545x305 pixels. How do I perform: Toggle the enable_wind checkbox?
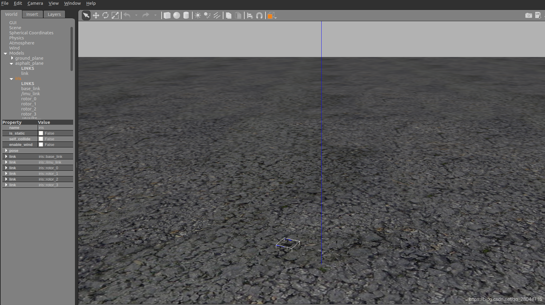coord(41,144)
